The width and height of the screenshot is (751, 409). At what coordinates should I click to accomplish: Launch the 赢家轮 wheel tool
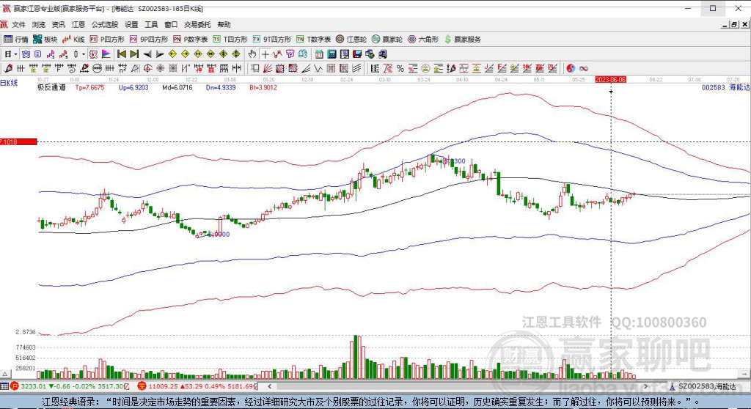387,40
